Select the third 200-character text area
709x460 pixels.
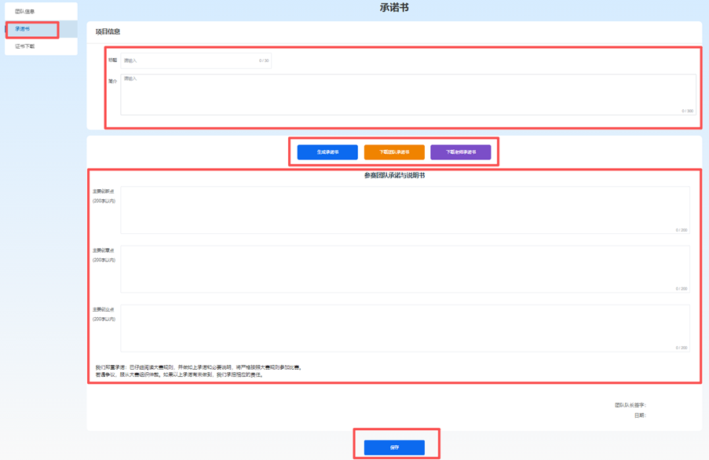[404, 328]
